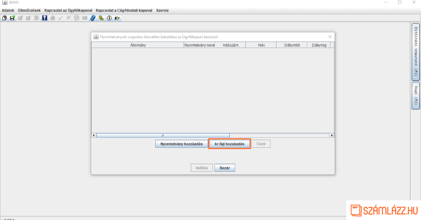Click the open saved form floppy icon
This screenshot has height=220, width=421.
12,18
